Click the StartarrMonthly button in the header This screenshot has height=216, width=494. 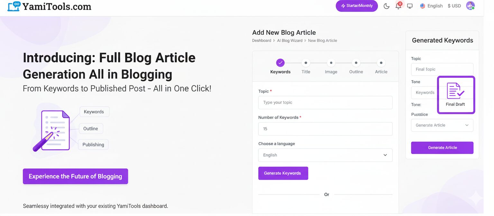point(356,5)
